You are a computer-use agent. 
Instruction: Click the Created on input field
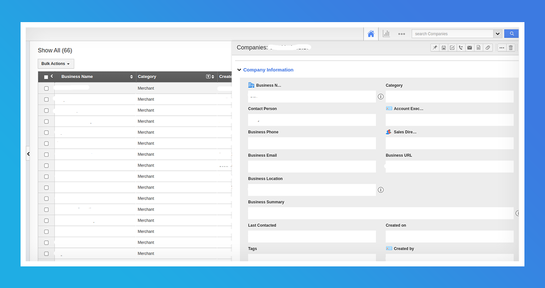tap(449, 237)
